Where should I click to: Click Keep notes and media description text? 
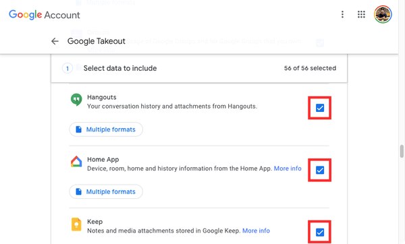(x=163, y=231)
